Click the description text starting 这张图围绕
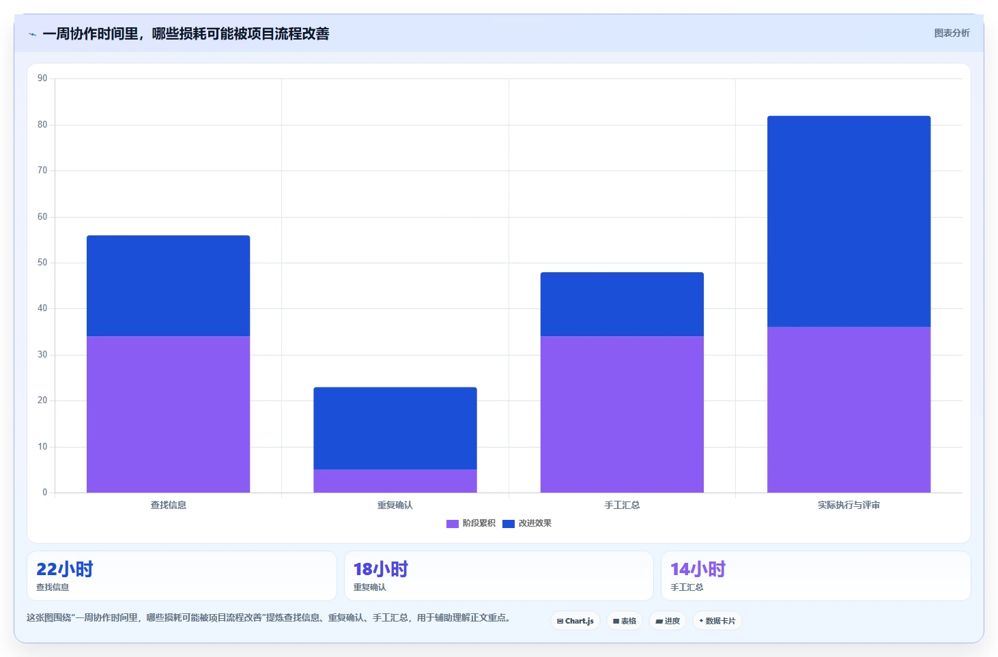The width and height of the screenshot is (998, 657). 268,617
